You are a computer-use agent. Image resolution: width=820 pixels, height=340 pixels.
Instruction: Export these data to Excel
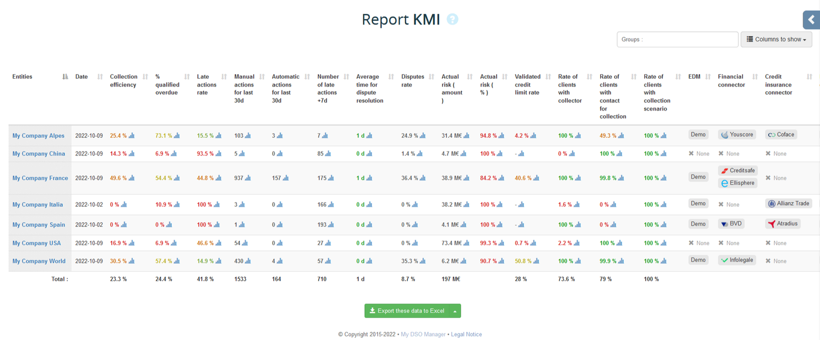(407, 311)
